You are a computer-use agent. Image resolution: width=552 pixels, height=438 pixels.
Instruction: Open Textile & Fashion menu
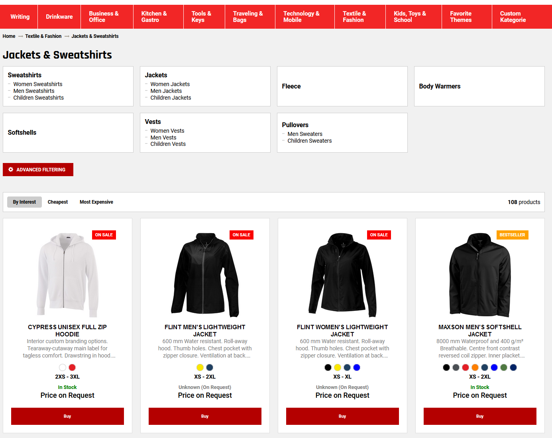tap(360, 17)
